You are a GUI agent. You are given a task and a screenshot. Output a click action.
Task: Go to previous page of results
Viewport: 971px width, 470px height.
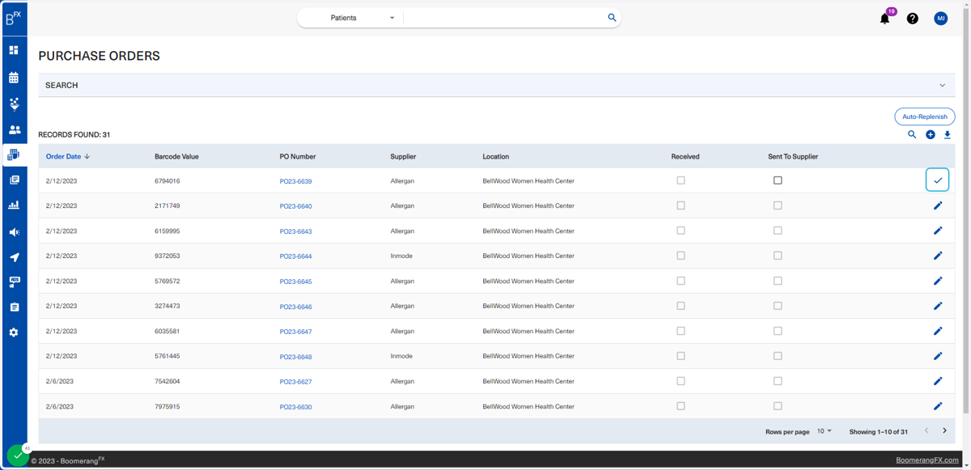click(926, 431)
